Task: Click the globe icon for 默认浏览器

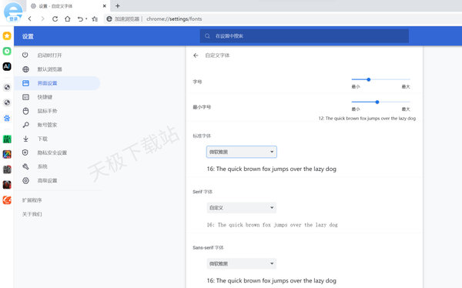Action: 25,69
